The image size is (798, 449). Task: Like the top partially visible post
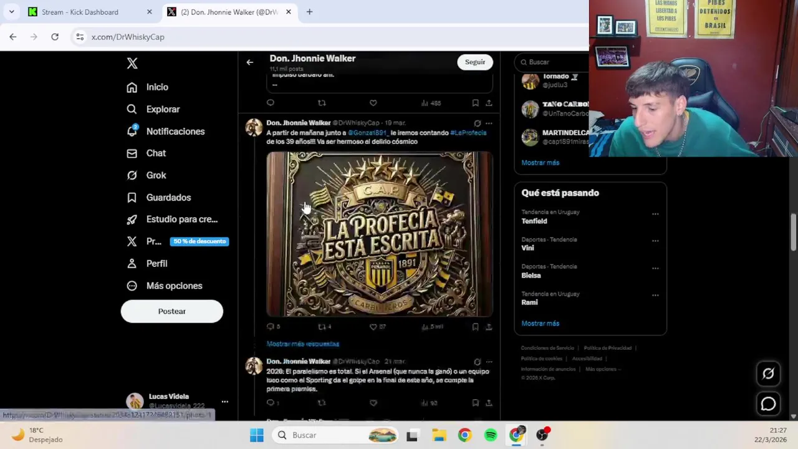373,103
